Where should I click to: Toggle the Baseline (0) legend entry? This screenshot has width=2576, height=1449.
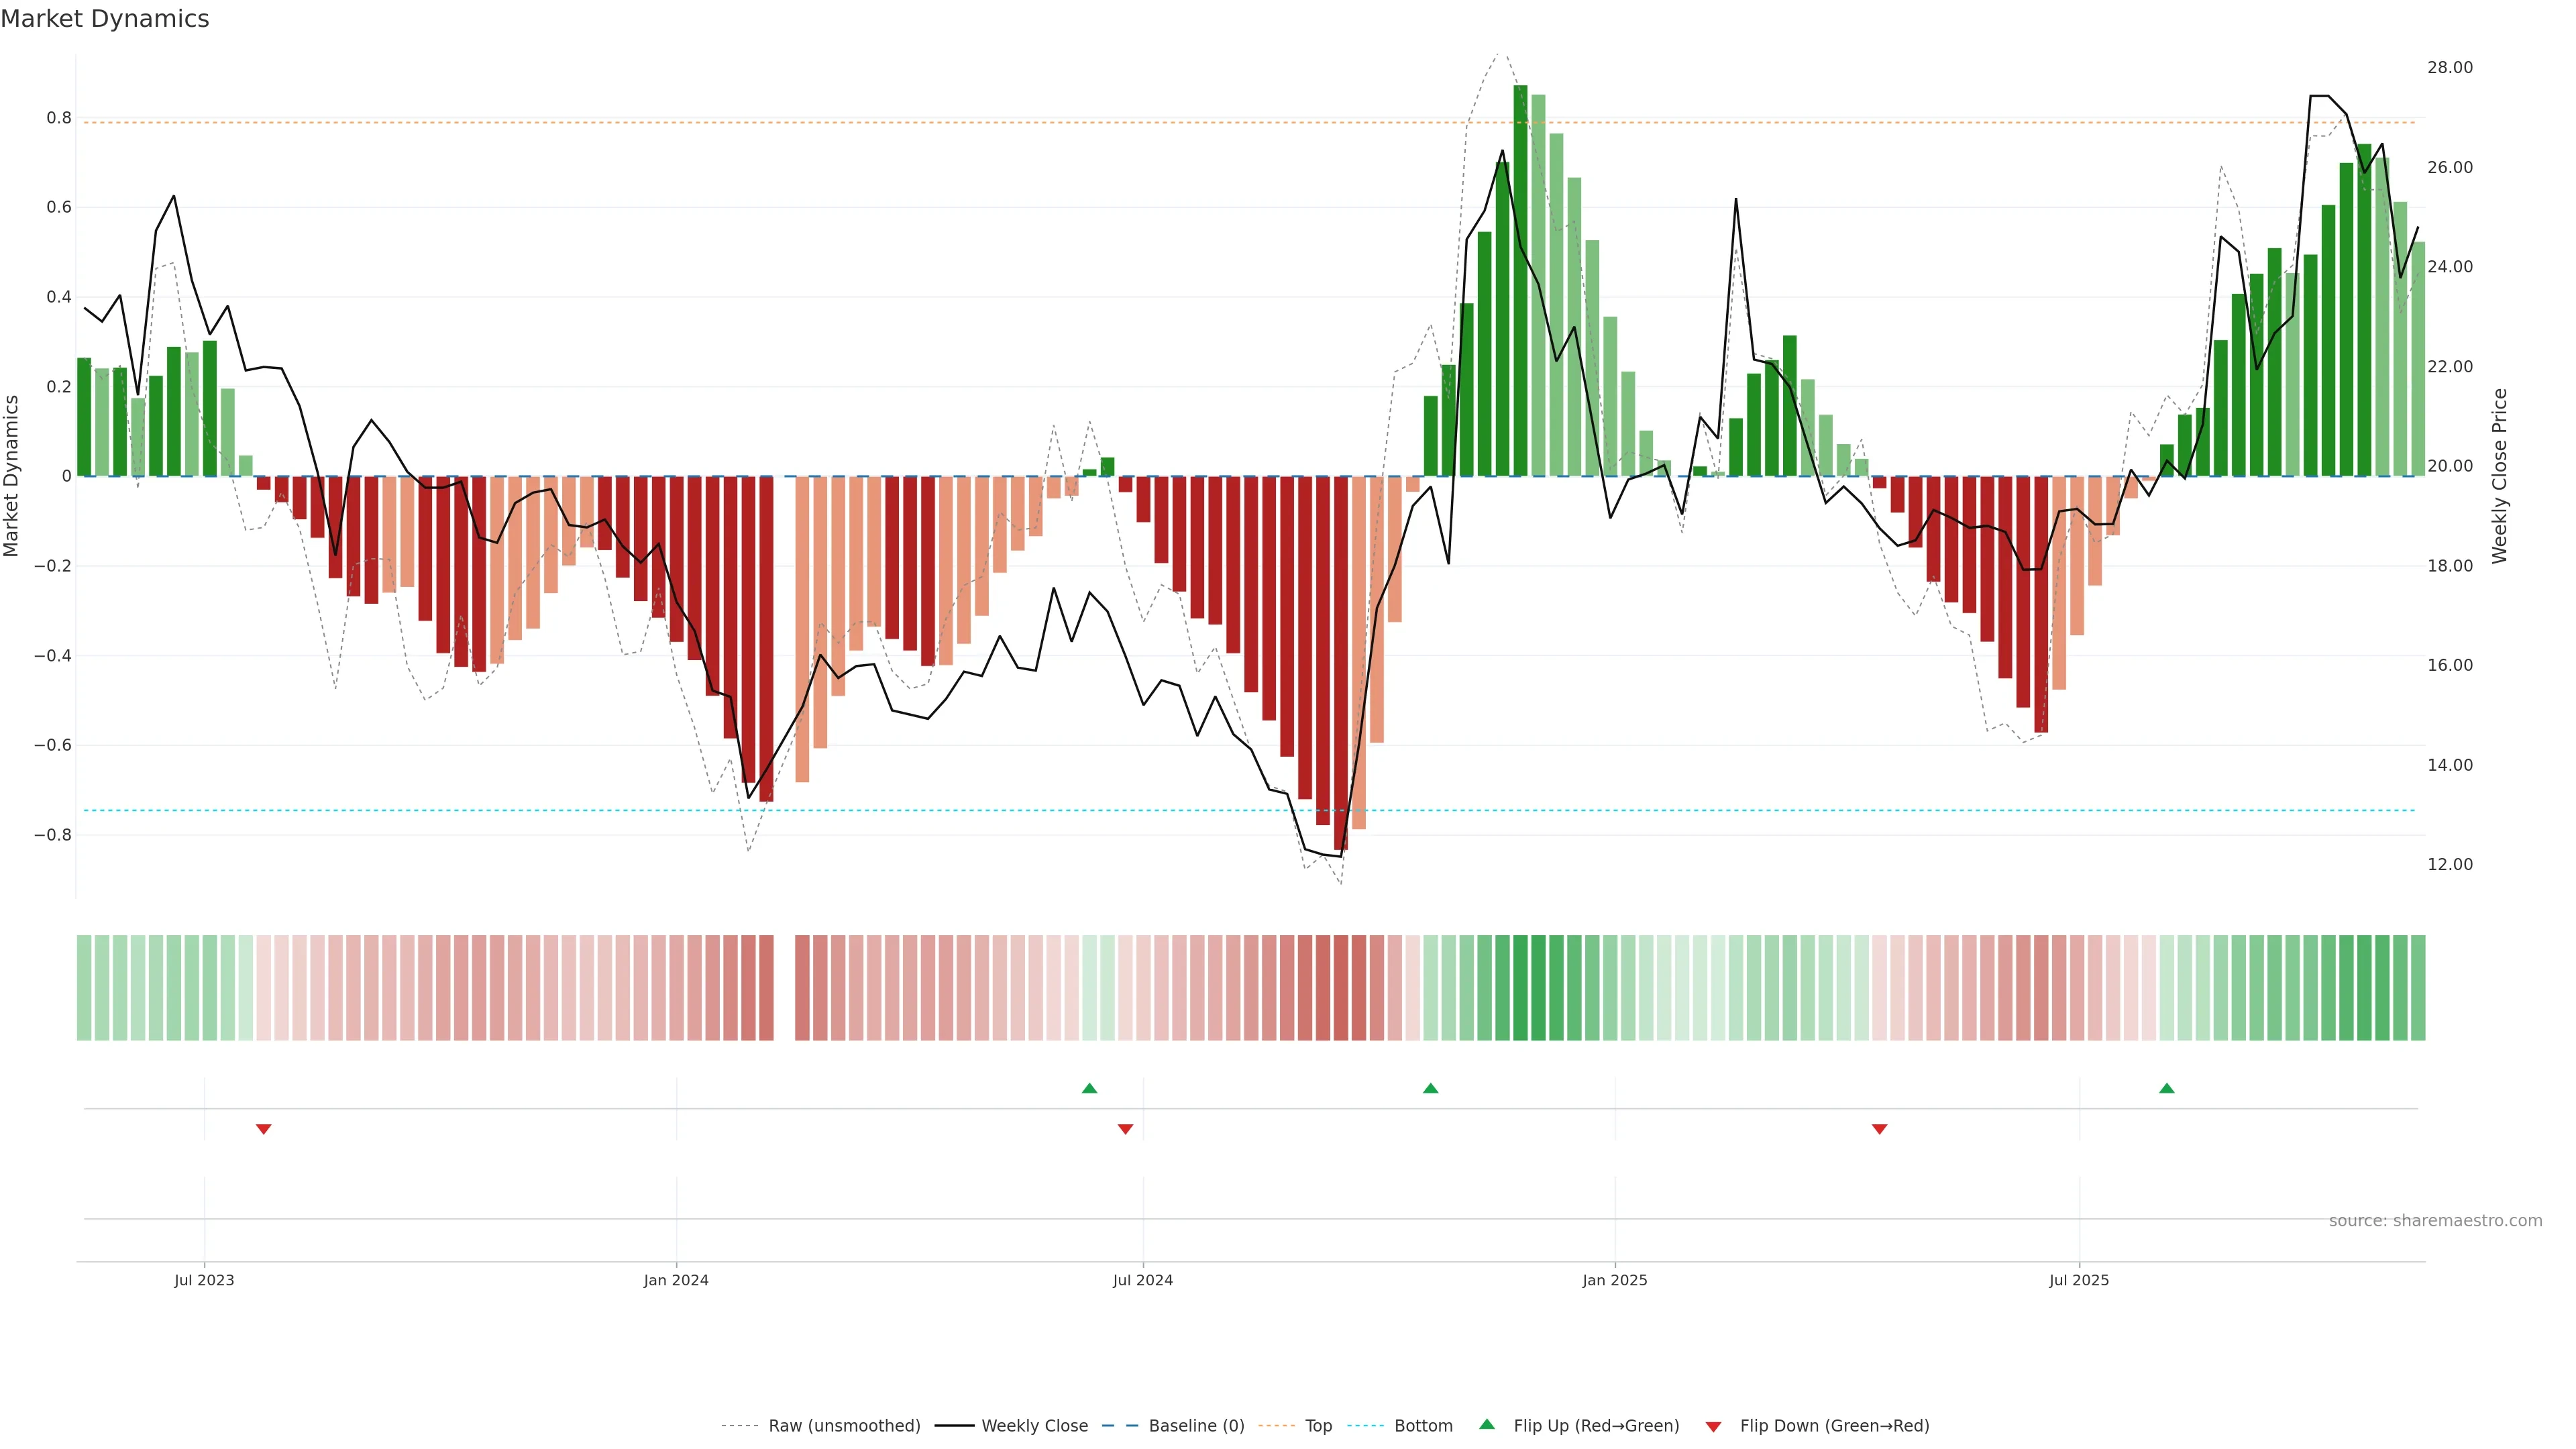click(x=1196, y=1426)
